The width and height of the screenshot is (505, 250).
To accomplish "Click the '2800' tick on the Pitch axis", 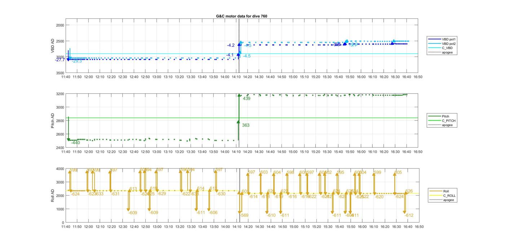I will pos(60,121).
